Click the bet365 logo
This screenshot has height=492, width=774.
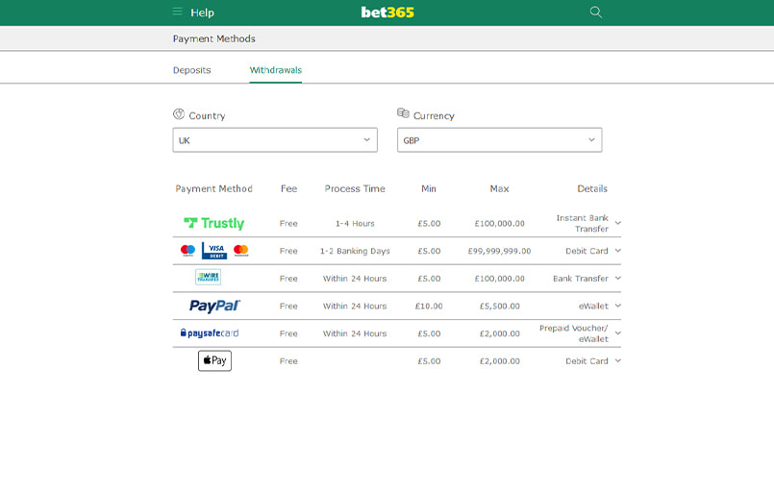tap(387, 12)
